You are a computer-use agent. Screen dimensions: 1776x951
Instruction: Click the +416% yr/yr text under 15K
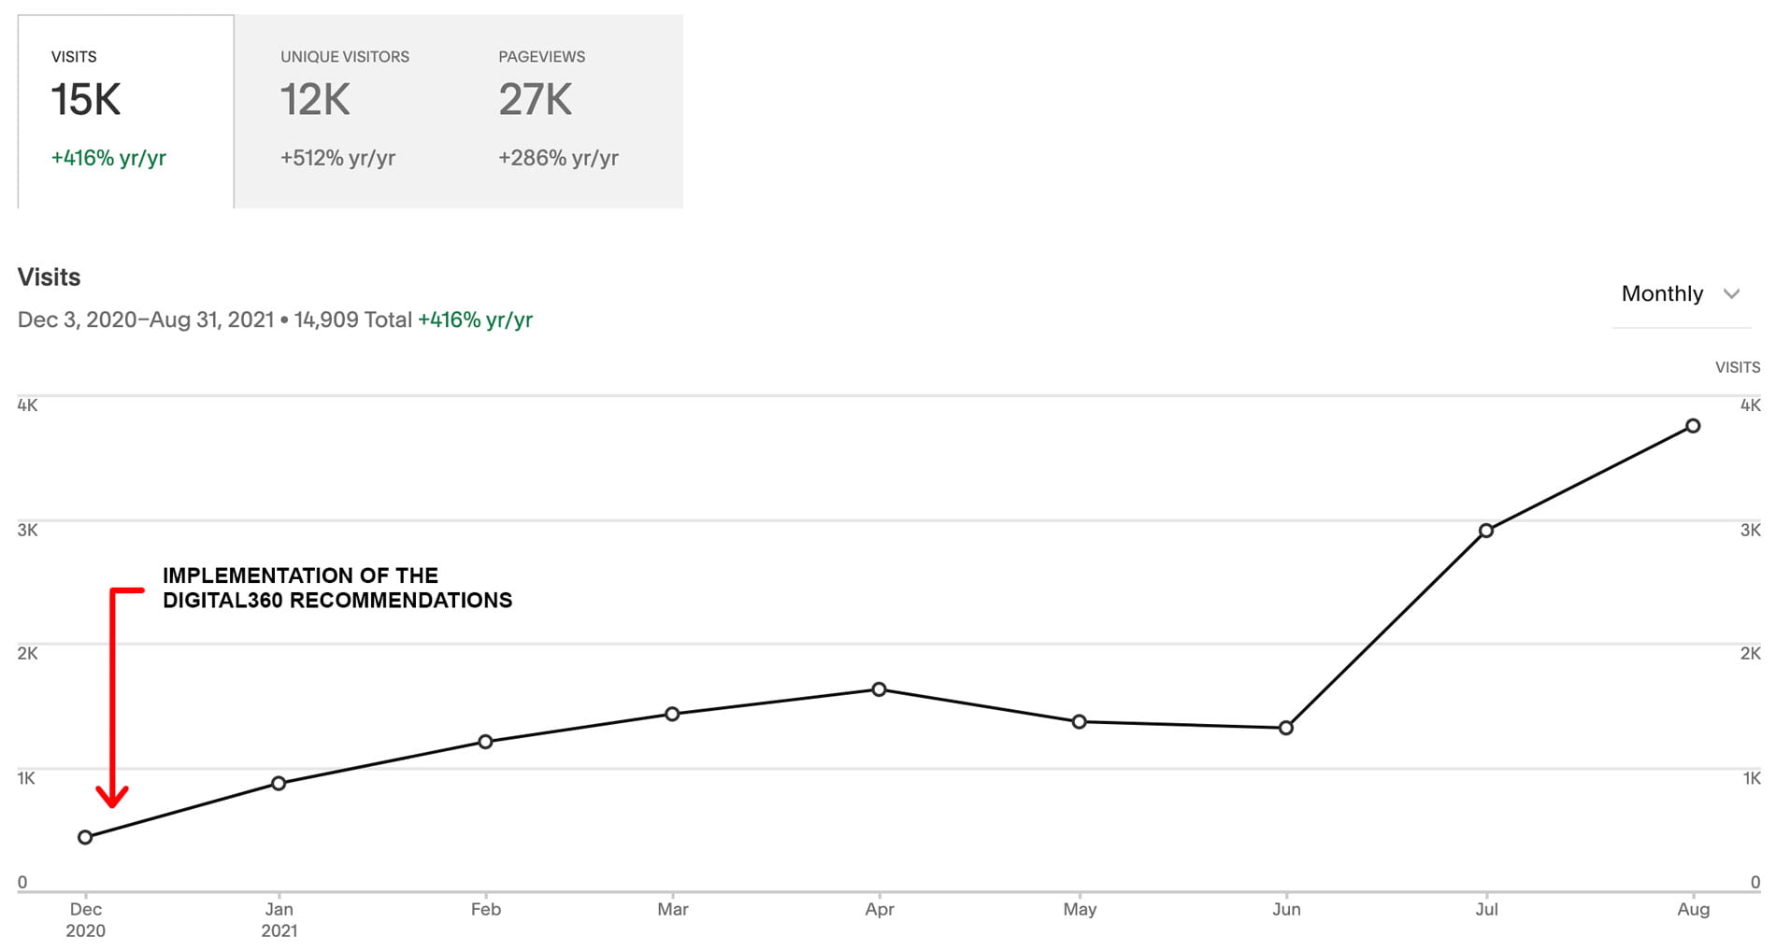click(108, 158)
